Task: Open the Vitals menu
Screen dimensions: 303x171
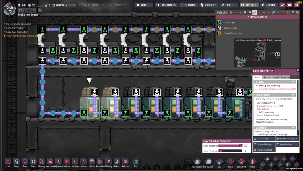Action: 144,5
